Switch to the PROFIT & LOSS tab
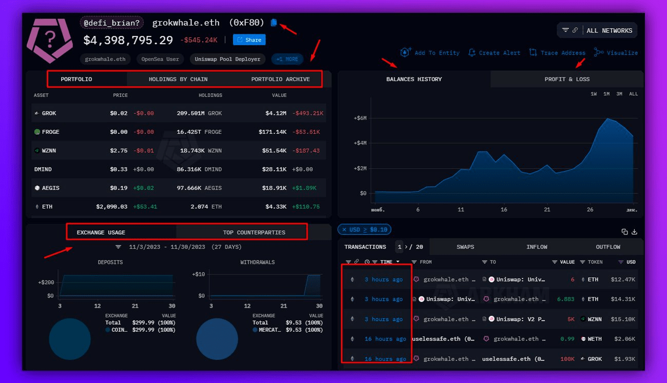This screenshot has height=383, width=667. 567,79
